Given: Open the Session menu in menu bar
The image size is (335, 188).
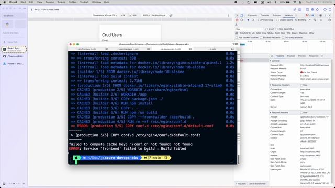Looking at the screenshot, I should (50, 2).
